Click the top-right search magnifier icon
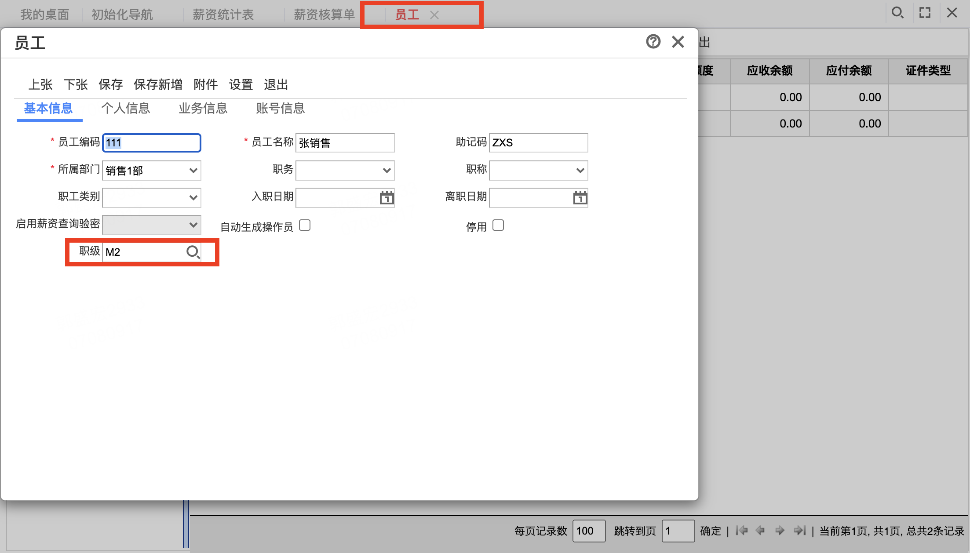Viewport: 970px width, 553px height. (x=897, y=13)
